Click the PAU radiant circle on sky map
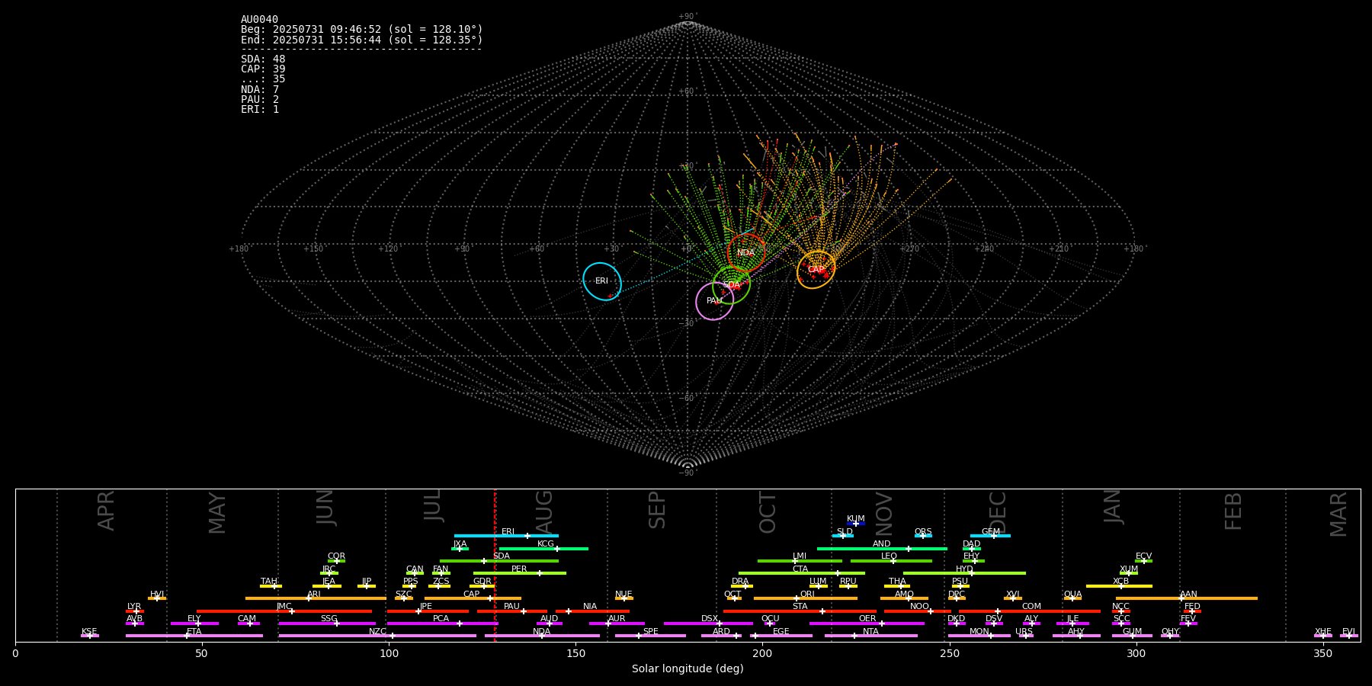 pyautogui.click(x=715, y=301)
